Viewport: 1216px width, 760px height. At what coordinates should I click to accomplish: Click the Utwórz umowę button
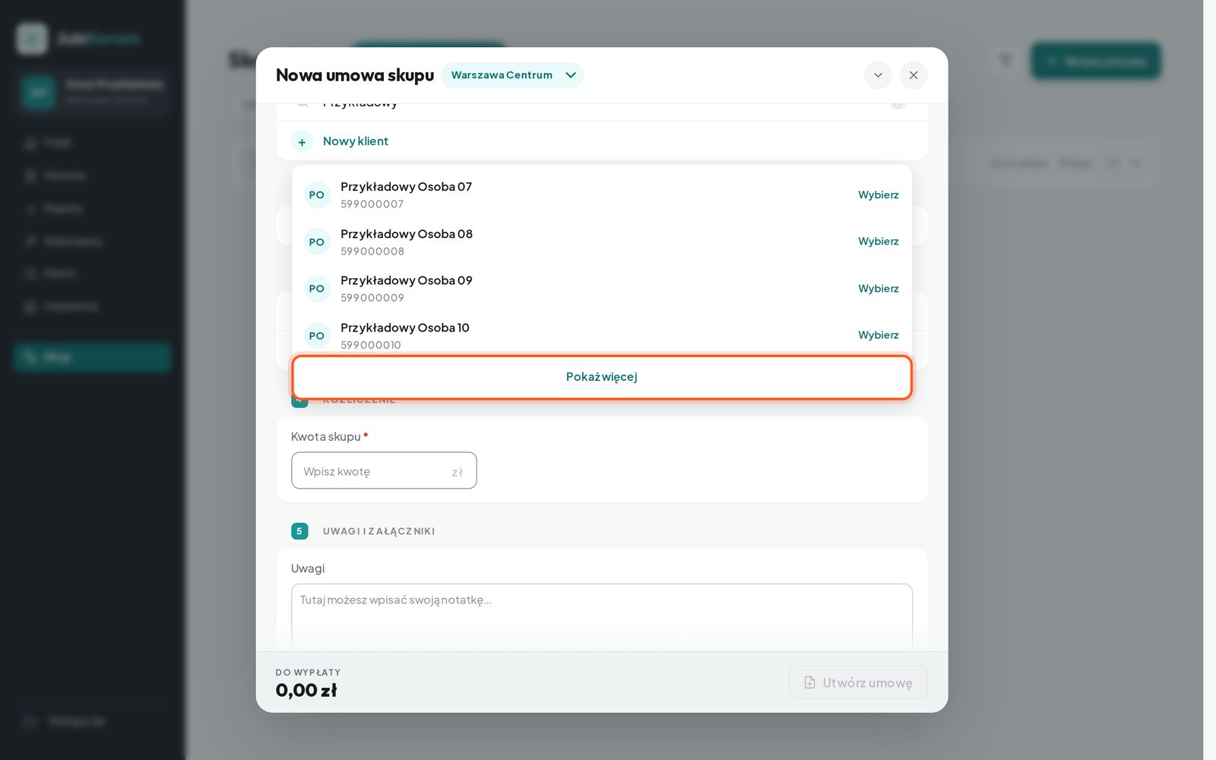pos(858,682)
